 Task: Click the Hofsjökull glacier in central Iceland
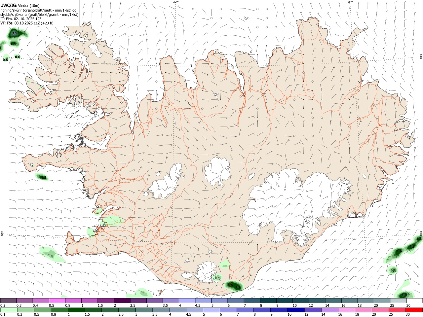tap(217, 172)
